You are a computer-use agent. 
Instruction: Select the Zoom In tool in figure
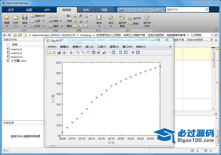tap(78, 52)
